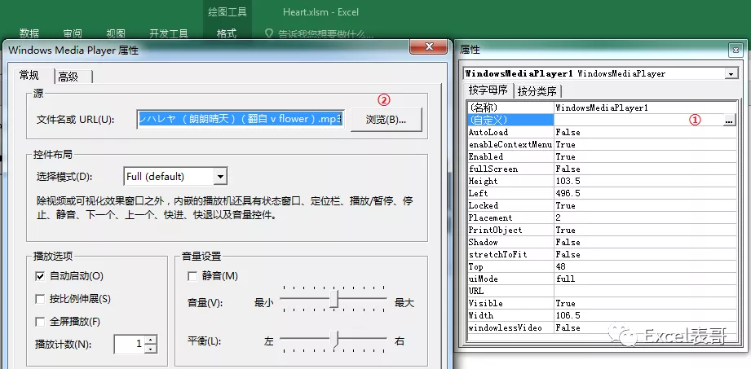The width and height of the screenshot is (751, 369).
Task: Click the Visible property value
Action: (645, 304)
